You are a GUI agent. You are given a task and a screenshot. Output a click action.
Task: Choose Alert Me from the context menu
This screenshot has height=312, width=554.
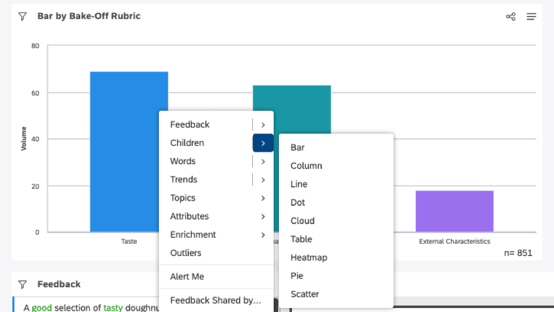pyautogui.click(x=187, y=276)
